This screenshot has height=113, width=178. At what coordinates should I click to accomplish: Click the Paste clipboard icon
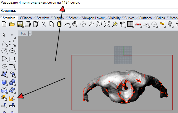click(59, 24)
